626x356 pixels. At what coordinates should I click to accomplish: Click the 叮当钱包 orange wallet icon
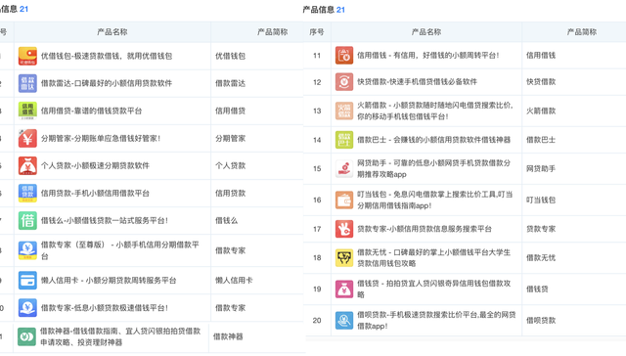coord(344,200)
